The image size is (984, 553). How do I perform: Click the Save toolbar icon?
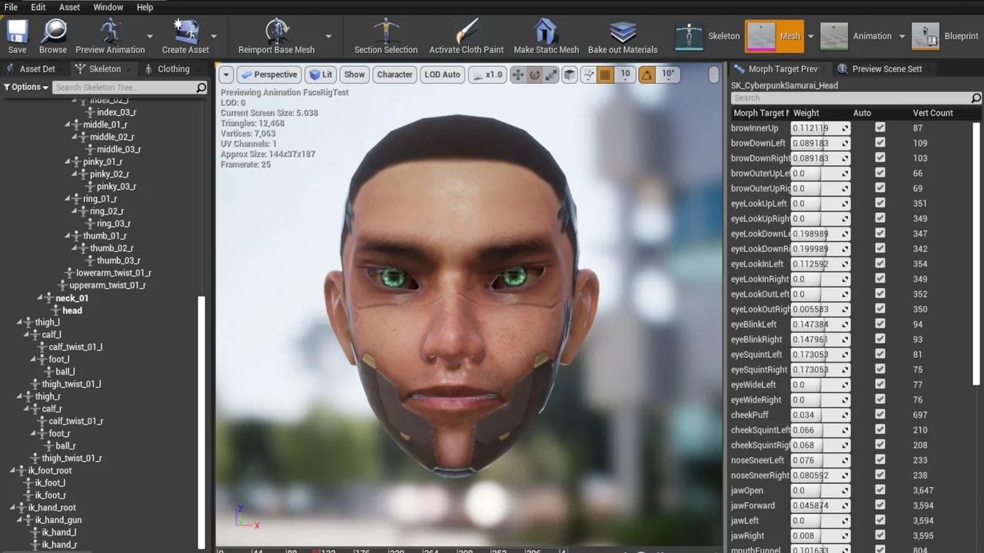coord(17,35)
